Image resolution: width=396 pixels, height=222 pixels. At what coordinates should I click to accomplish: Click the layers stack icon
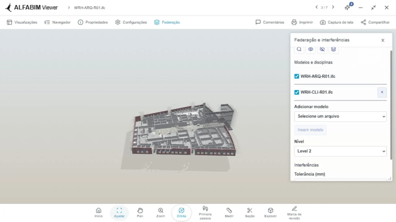[334, 49]
